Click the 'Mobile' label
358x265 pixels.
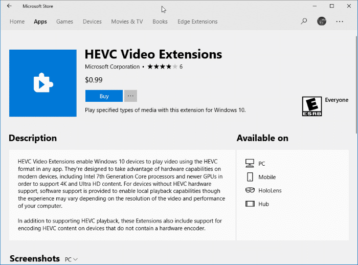(x=267, y=177)
